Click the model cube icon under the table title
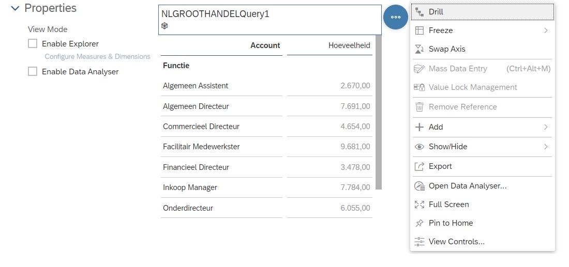The image size is (569, 267). 164,26
